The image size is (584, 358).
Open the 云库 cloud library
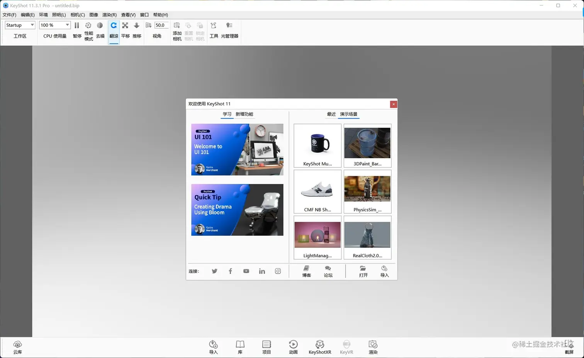[17, 347]
